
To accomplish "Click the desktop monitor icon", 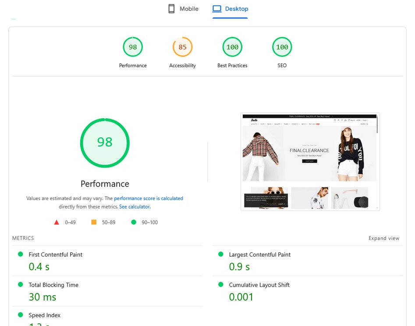I will pyautogui.click(x=217, y=9).
